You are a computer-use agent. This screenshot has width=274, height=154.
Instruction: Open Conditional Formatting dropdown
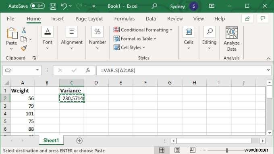coord(143,30)
